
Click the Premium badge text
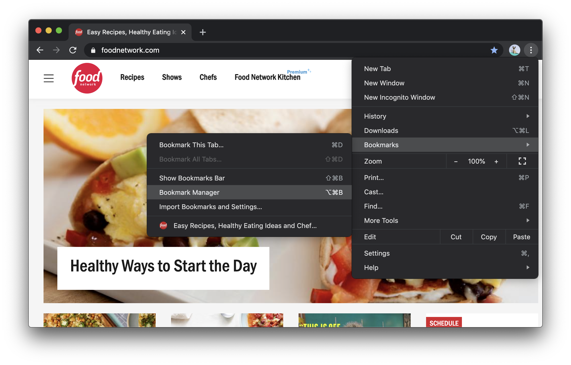point(297,72)
